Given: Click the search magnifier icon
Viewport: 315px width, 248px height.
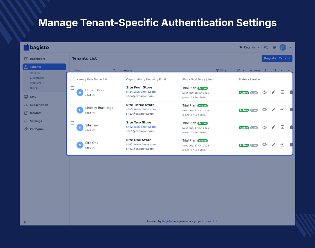Looking at the screenshot, I should click(114, 70).
